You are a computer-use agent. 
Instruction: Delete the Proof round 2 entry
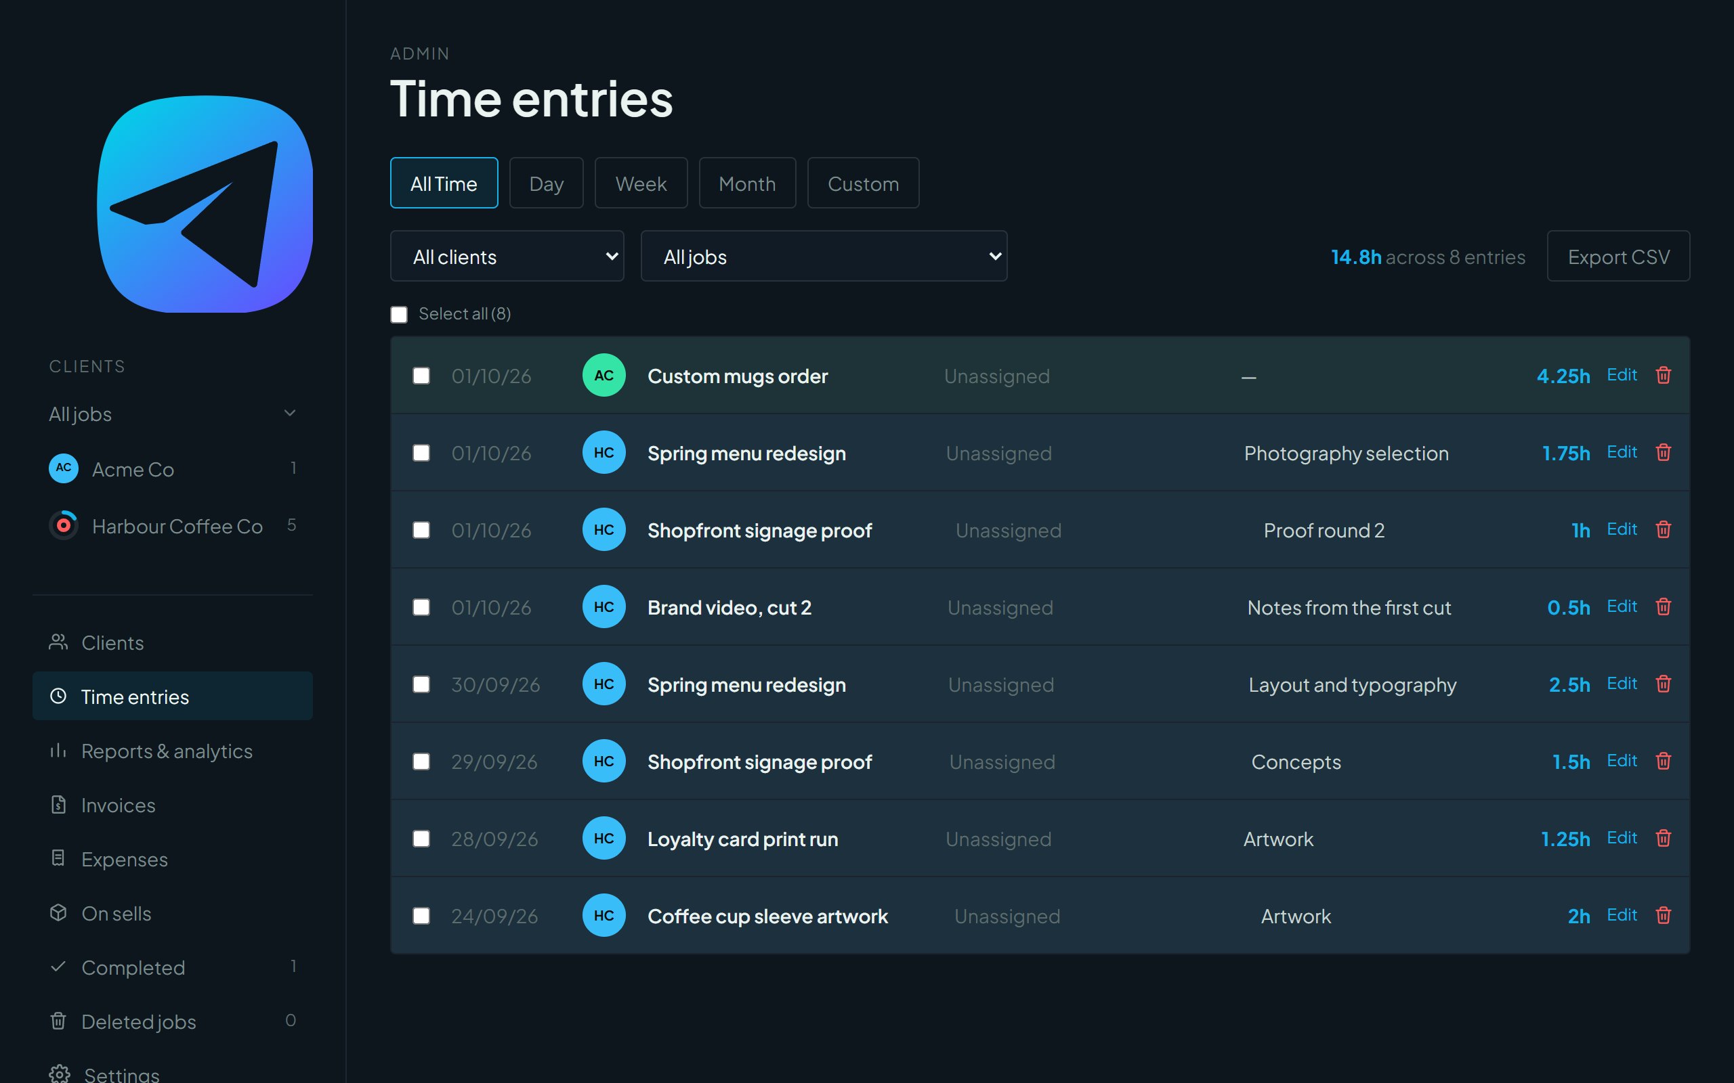pos(1663,530)
